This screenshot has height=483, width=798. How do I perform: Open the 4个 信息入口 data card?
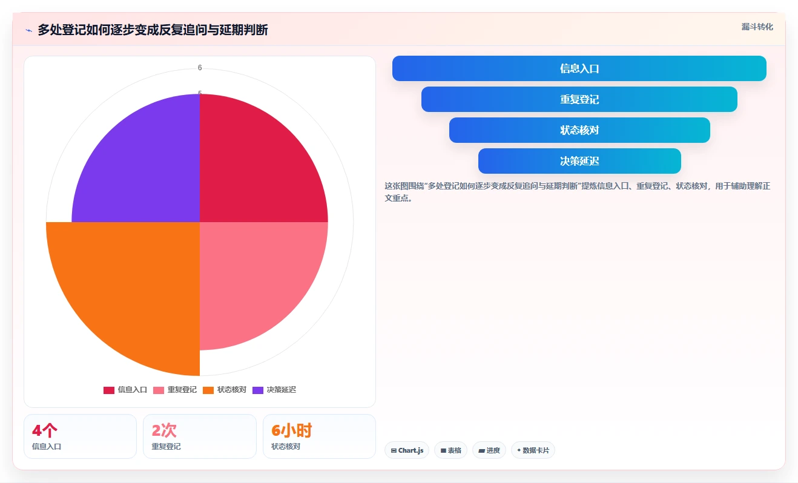click(x=80, y=436)
